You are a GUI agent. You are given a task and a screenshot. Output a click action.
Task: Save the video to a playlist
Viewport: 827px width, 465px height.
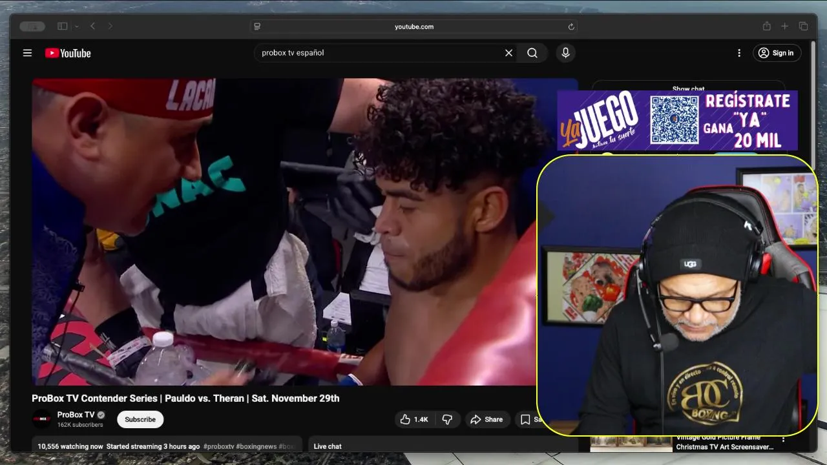pos(529,420)
